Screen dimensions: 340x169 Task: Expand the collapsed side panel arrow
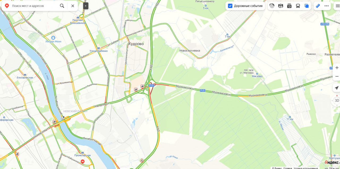[x=86, y=6]
